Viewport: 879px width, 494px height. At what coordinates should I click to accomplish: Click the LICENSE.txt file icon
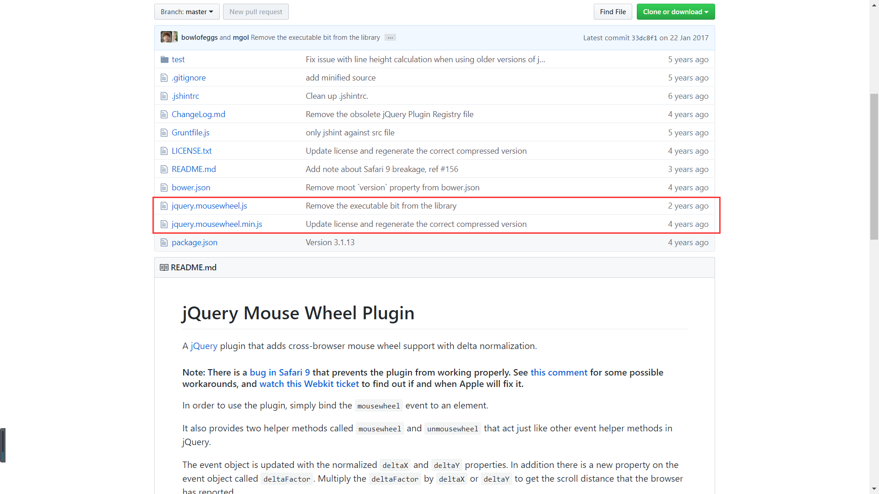click(x=164, y=151)
